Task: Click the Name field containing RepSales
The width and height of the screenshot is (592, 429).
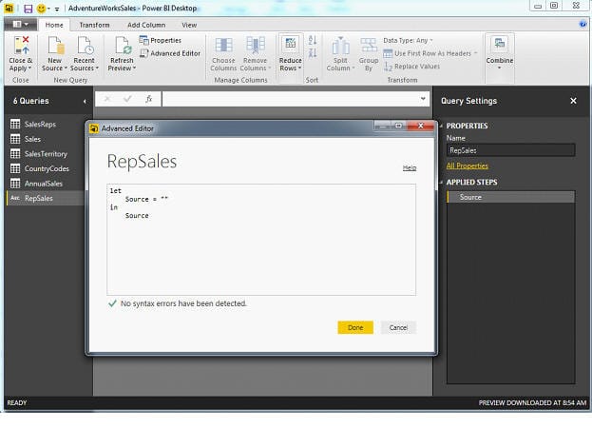Action: 511,150
